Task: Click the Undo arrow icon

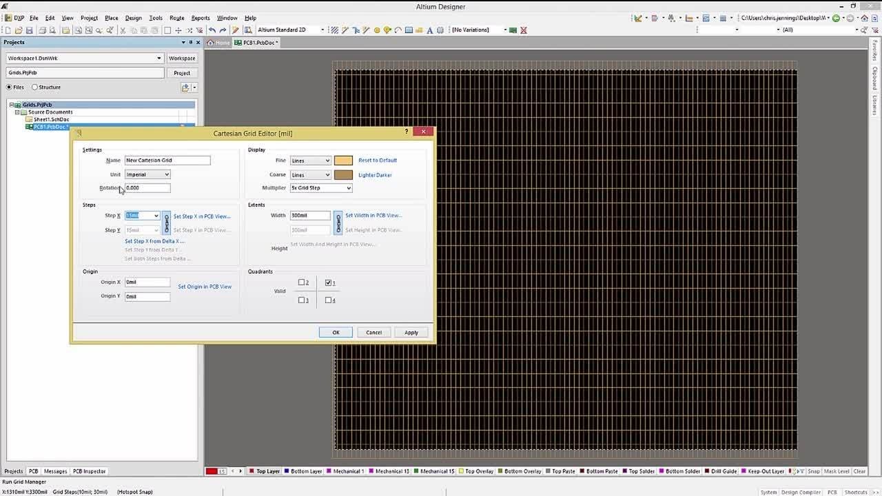Action: [212, 30]
